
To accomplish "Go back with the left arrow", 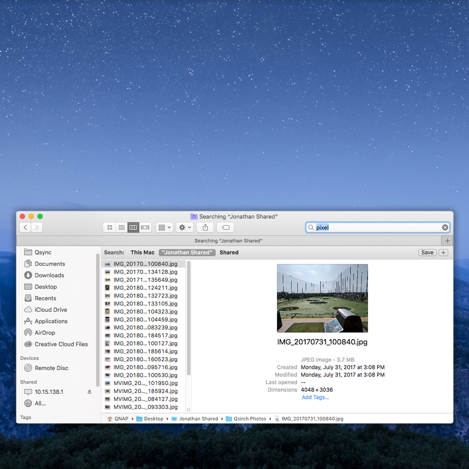I will tap(26, 228).
